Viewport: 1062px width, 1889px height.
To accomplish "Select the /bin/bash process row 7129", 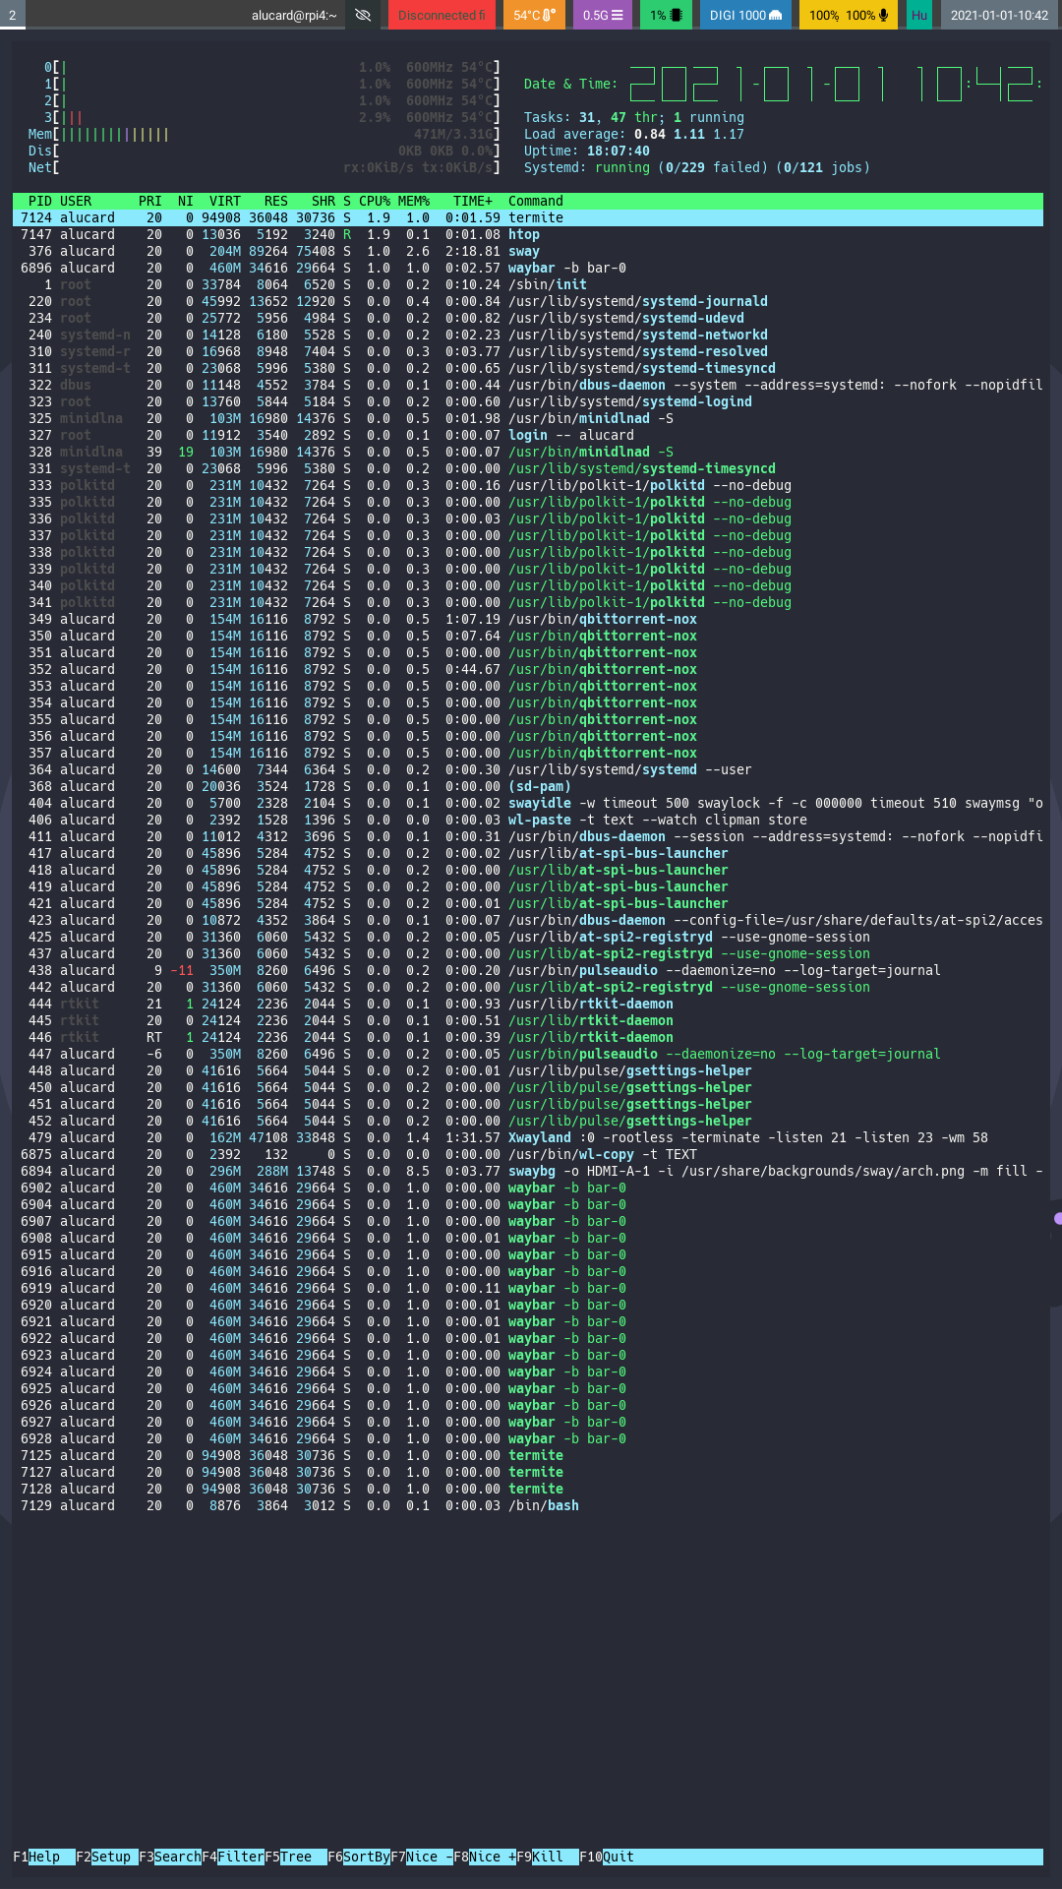I will point(528,1505).
